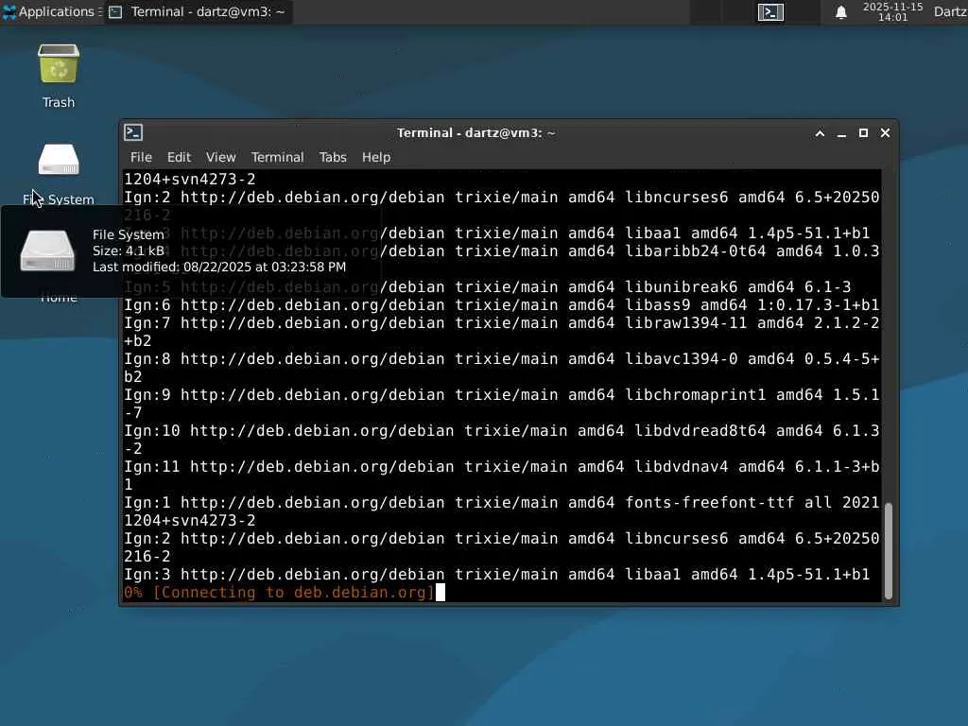Minimize the Terminal window
Viewport: 968px width, 726px height.
(841, 133)
